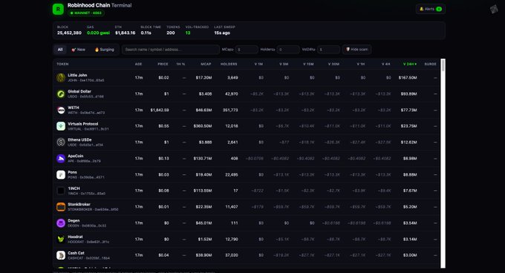Click the $1,842.59 WETH price cell
505x273 pixels.
tap(160, 110)
